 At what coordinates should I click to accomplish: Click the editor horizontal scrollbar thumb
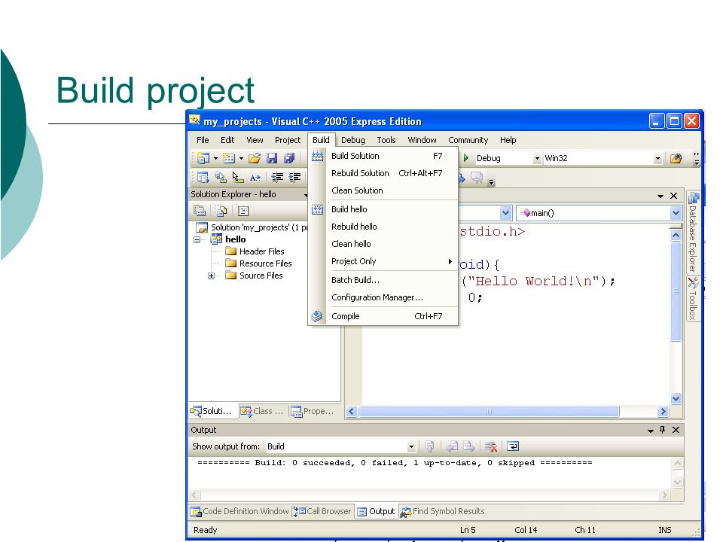(489, 411)
